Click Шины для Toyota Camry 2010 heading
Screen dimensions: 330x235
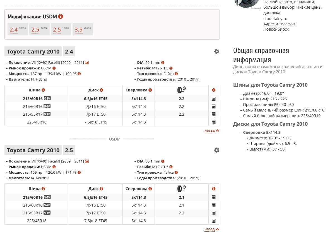click(x=270, y=85)
